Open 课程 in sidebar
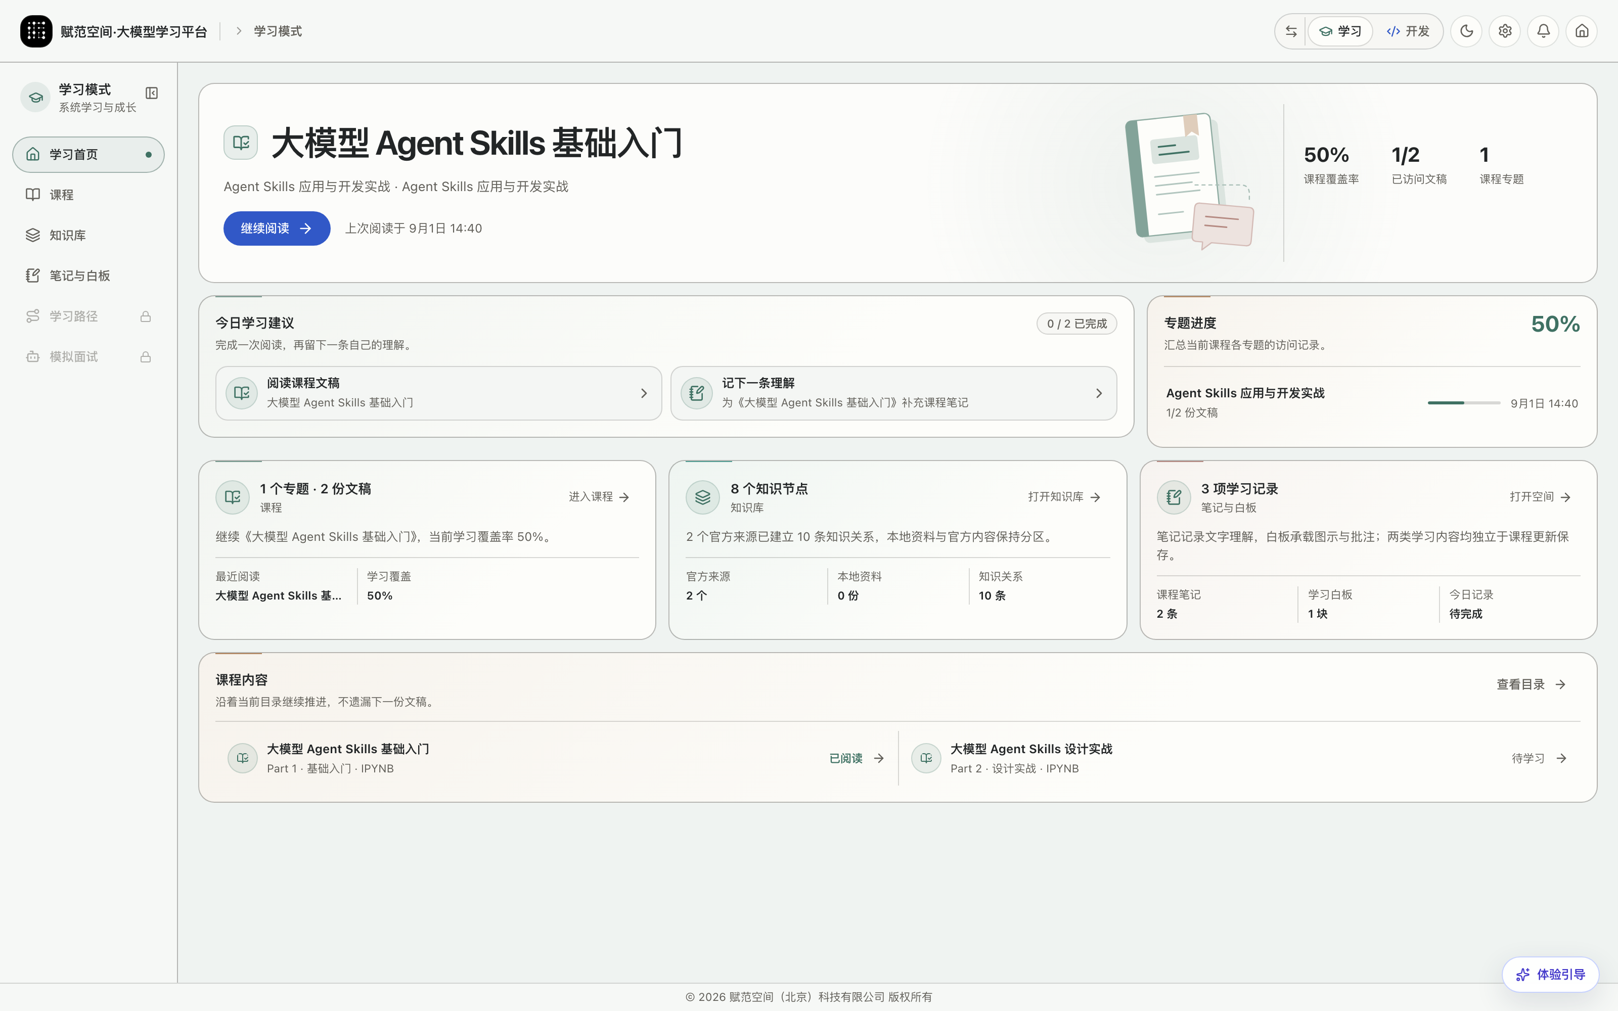 pos(88,195)
